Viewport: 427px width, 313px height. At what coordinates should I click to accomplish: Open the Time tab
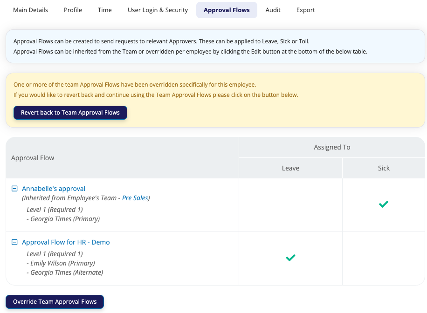[x=105, y=10]
